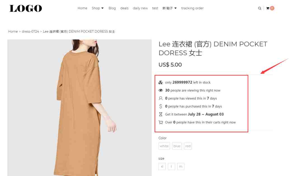The height and width of the screenshot is (176, 302).
Task: Select the blue color option
Action: point(177,146)
